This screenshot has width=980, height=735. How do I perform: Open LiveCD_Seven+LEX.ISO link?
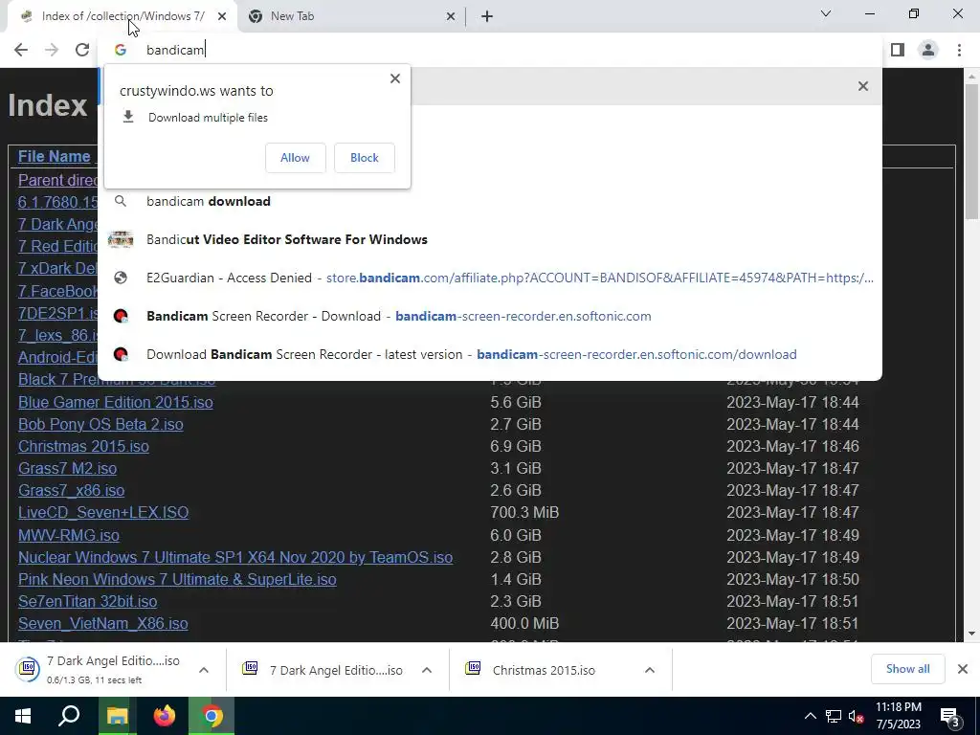(x=103, y=513)
